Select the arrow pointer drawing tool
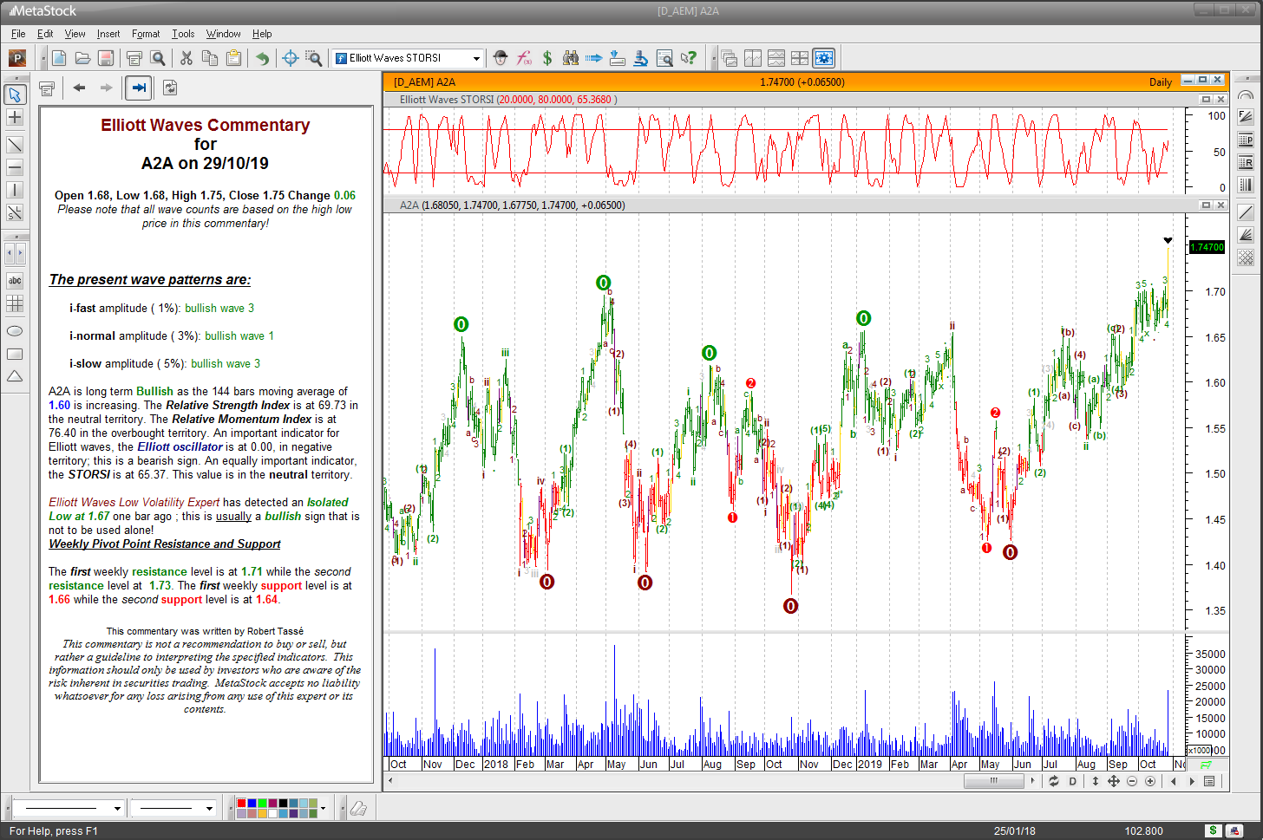The height and width of the screenshot is (840, 1263). 15,94
